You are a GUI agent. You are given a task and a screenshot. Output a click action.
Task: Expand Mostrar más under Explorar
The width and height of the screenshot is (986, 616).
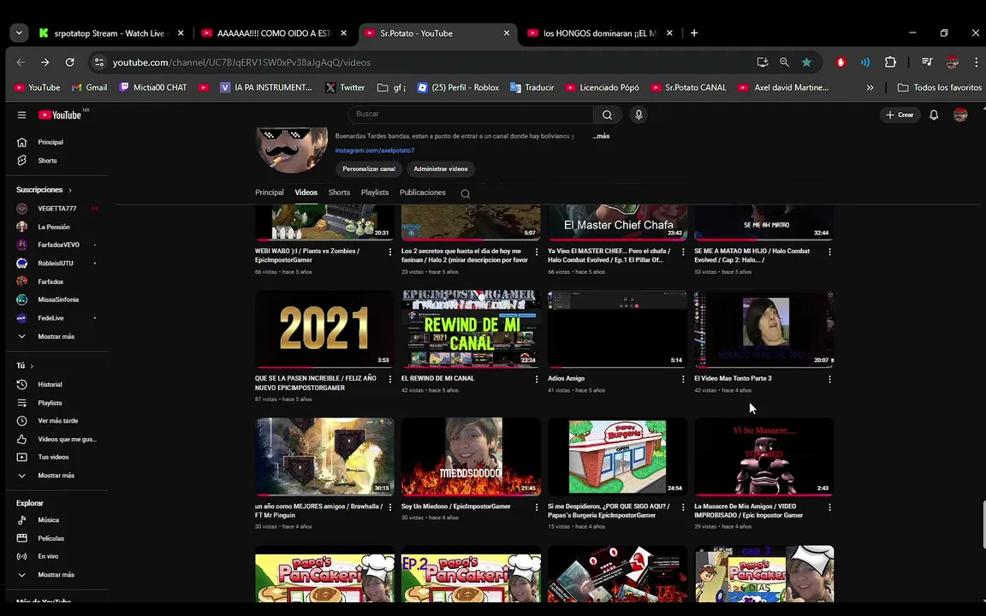tap(56, 575)
